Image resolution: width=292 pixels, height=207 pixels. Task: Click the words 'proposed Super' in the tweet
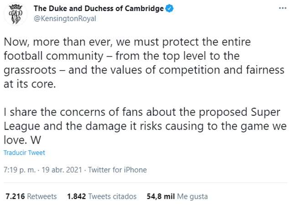(240, 112)
